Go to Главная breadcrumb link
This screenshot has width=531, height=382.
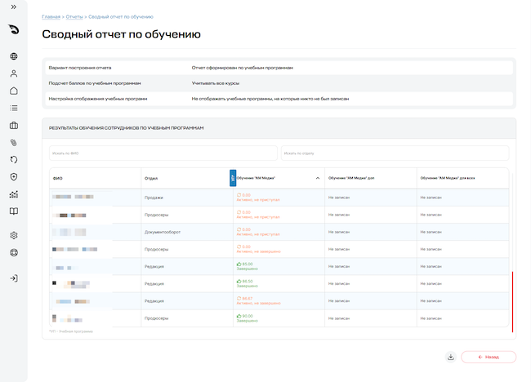pyautogui.click(x=51, y=16)
